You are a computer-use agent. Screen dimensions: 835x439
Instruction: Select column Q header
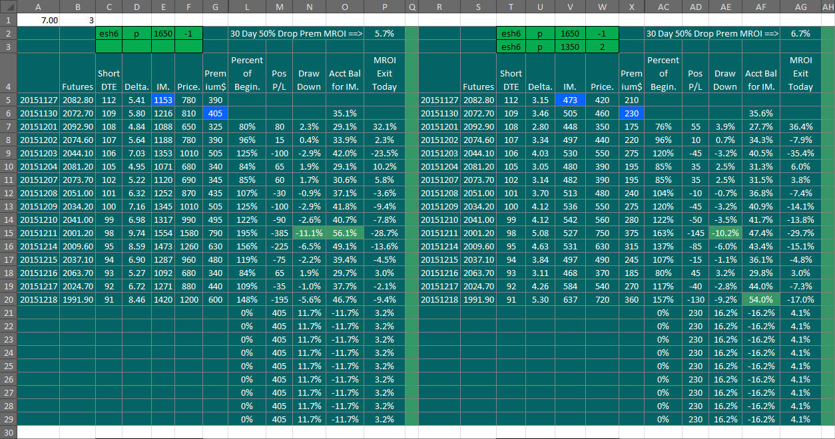[412, 7]
